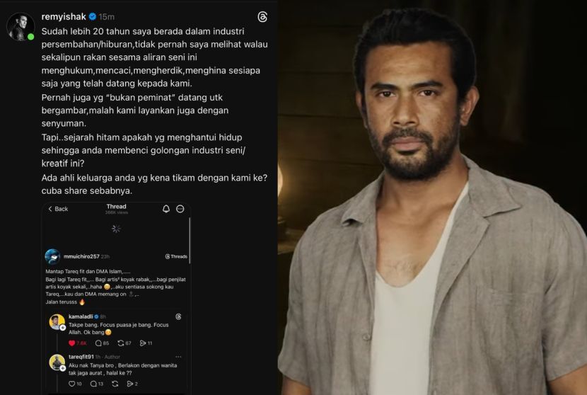Open three-dots menu on tareqfit91's reply
The image size is (587, 395).
[x=178, y=357]
